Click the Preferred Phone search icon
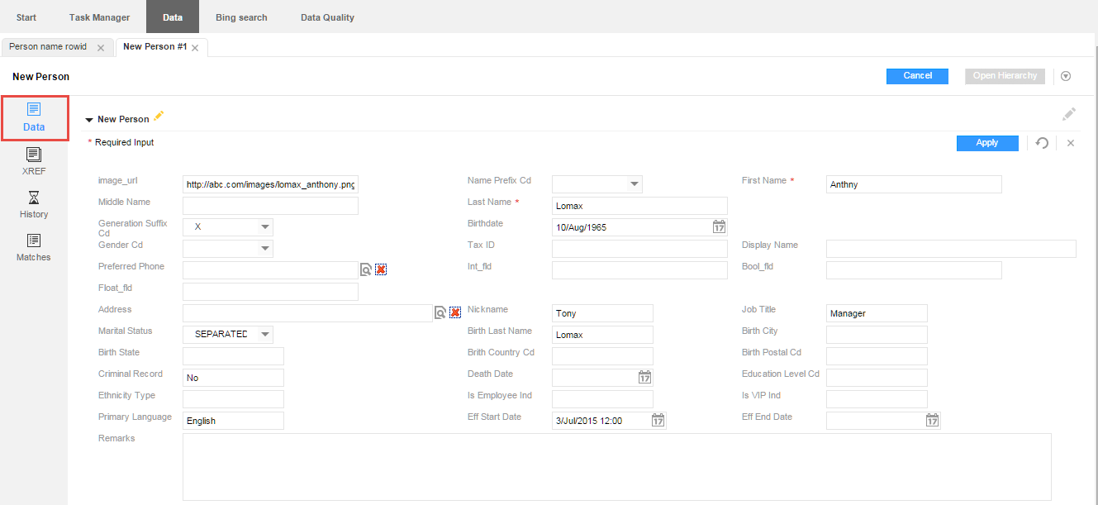The image size is (1098, 505). pyautogui.click(x=366, y=269)
